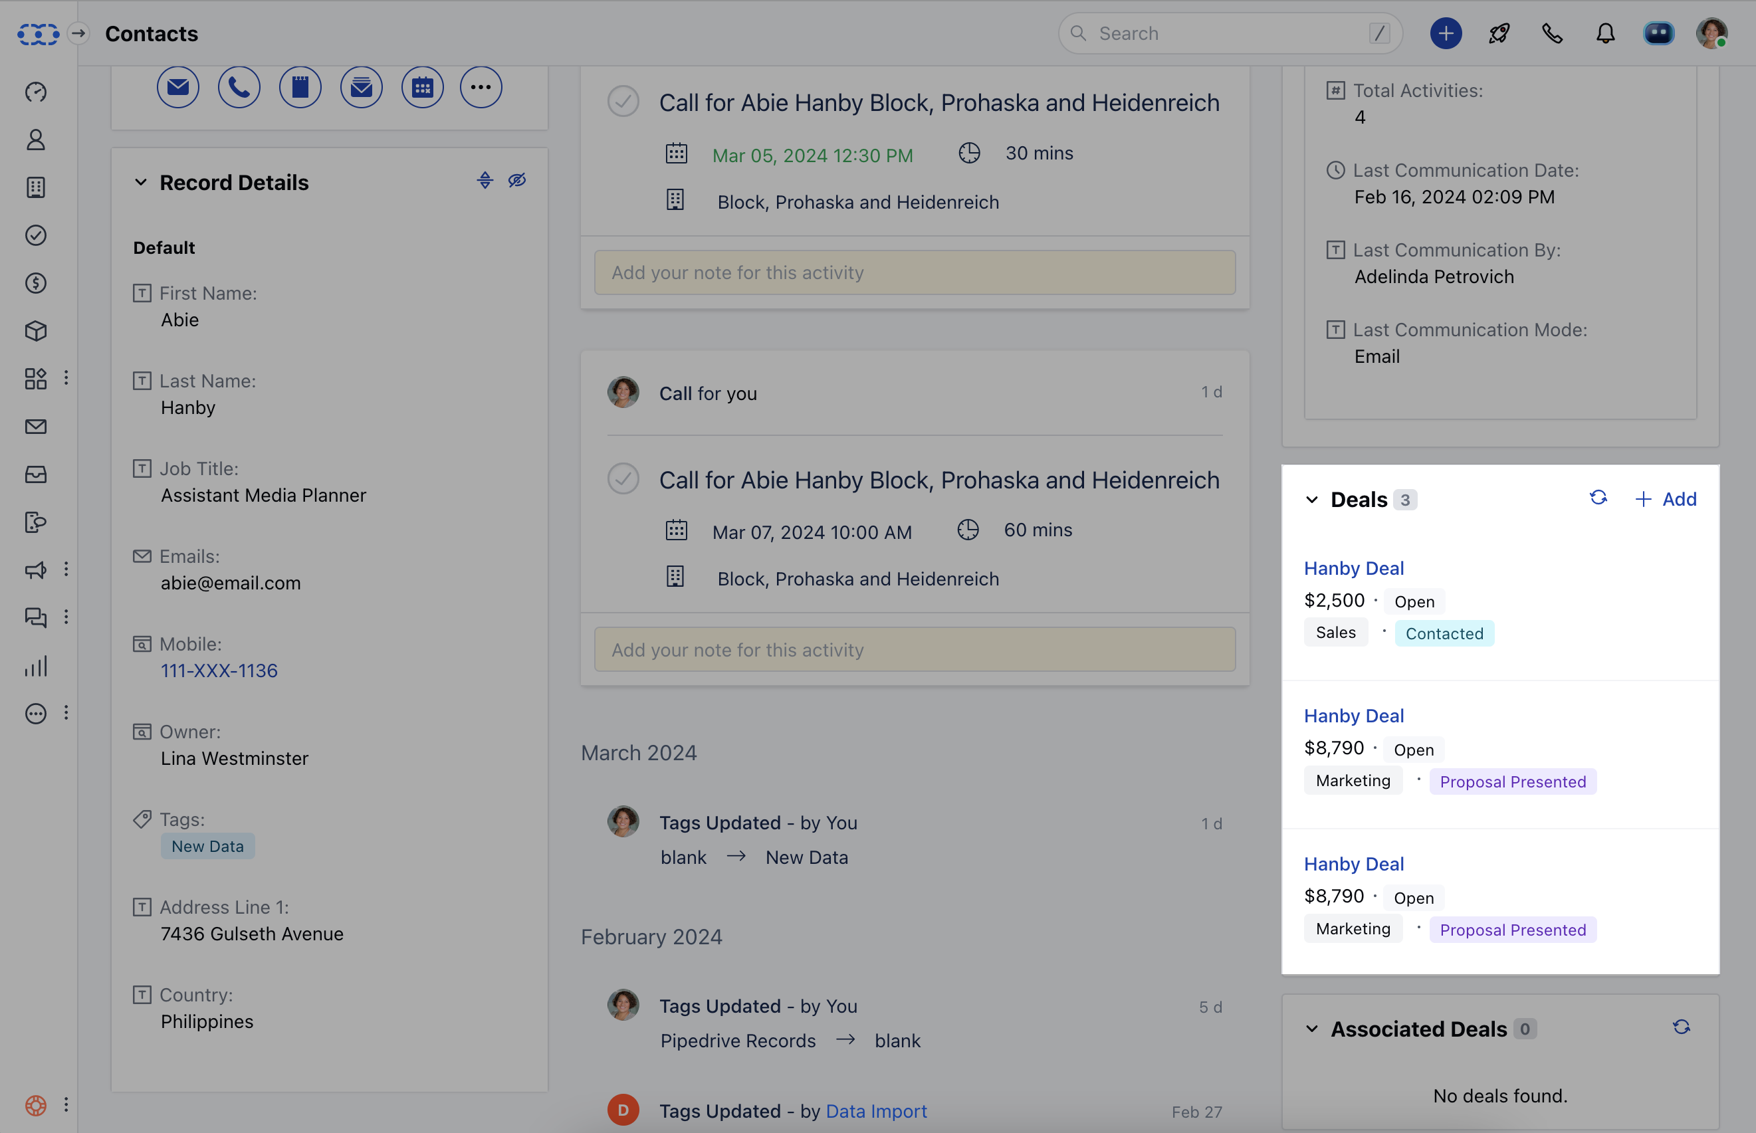Viewport: 1756px width, 1133px height.
Task: Open Activities checkmark icon in sidebar
Action: pyautogui.click(x=35, y=235)
